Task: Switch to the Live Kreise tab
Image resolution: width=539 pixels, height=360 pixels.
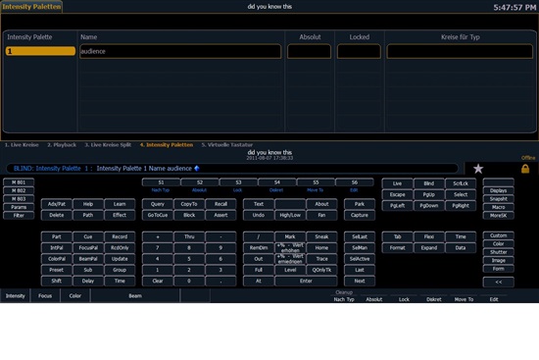Action: [x=22, y=145]
